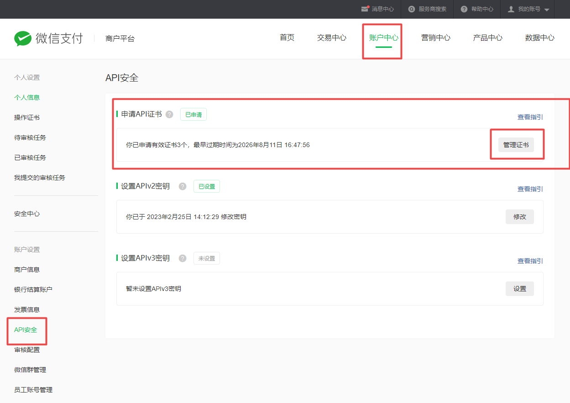The width and height of the screenshot is (570, 403).
Task: Click help icon beside 申请API证书
Action: coord(169,114)
